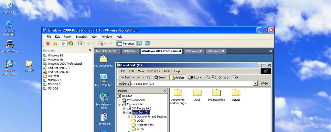Click the Go button

264,84
